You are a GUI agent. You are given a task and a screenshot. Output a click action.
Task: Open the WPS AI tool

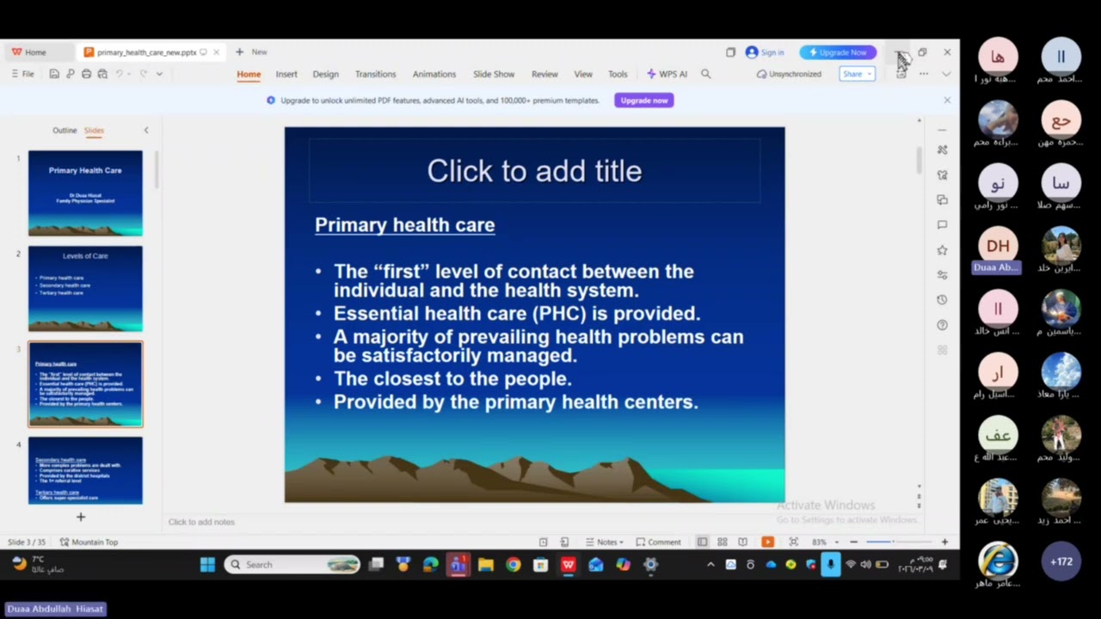[667, 74]
